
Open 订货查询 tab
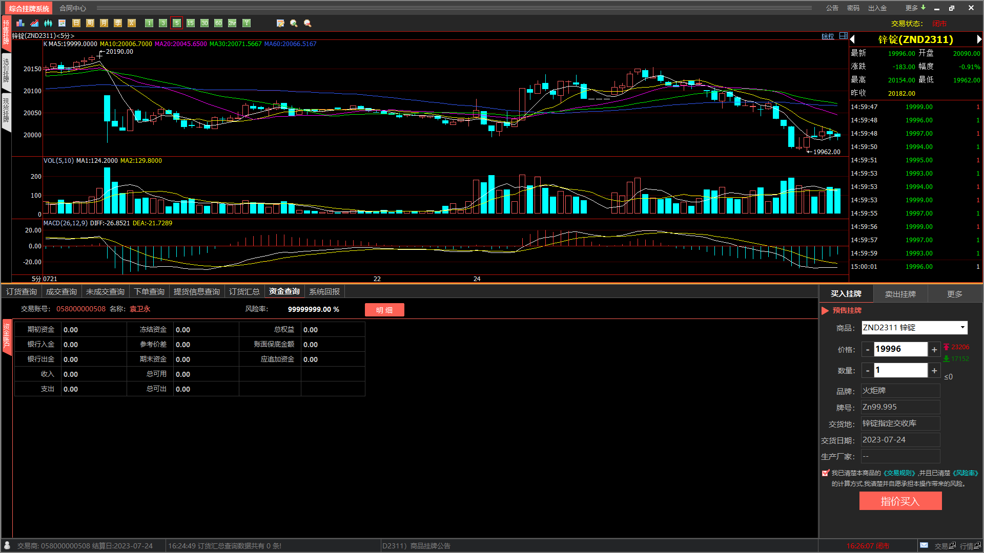pyautogui.click(x=22, y=292)
